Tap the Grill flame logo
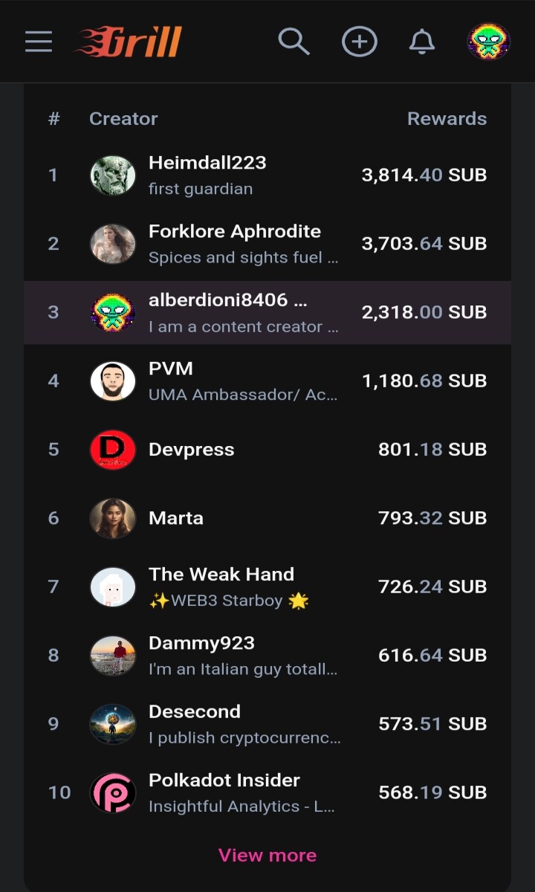The width and height of the screenshot is (535, 892). pyautogui.click(x=128, y=42)
